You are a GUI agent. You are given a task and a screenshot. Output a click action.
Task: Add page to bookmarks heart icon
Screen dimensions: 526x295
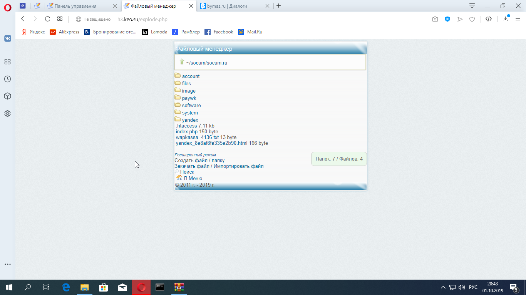click(472, 19)
